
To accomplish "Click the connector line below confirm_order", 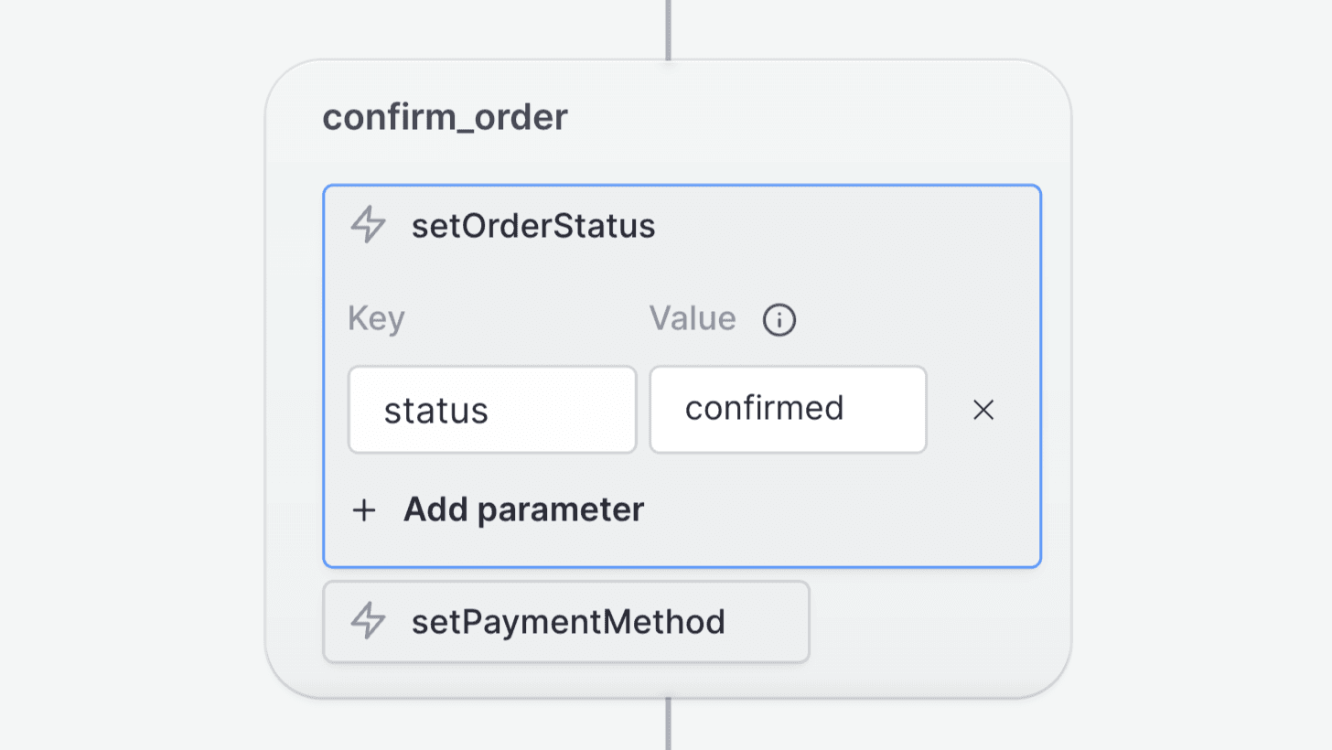I will pos(668,727).
